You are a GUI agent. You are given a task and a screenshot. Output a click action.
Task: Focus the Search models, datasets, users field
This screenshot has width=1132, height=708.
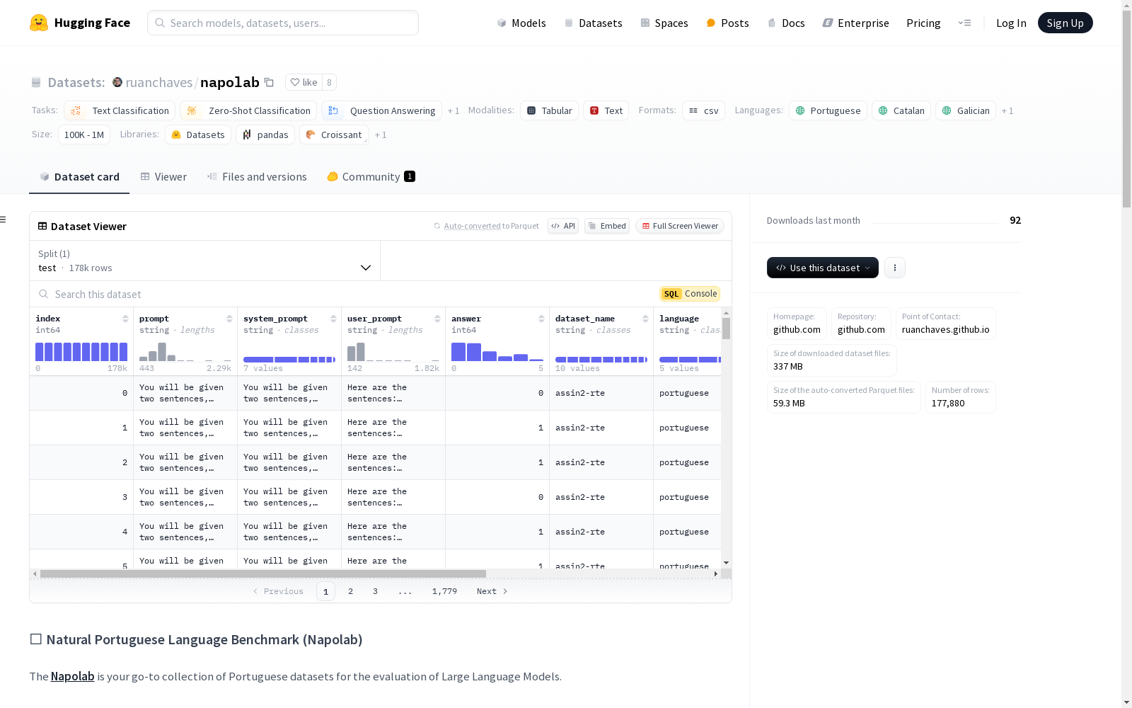tap(283, 23)
